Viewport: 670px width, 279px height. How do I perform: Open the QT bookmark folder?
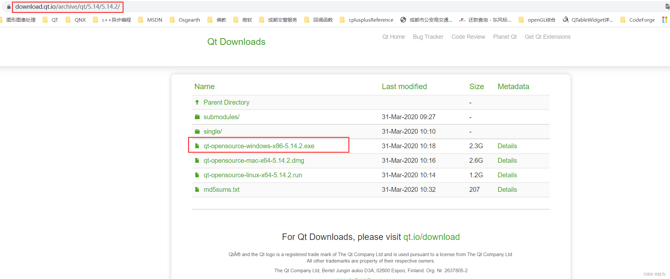coord(51,20)
